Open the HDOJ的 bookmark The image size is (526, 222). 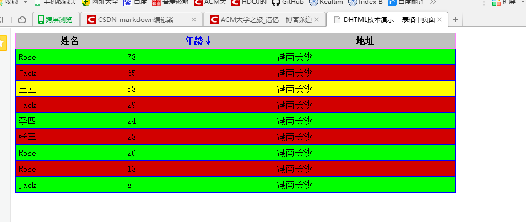click(248, 2)
